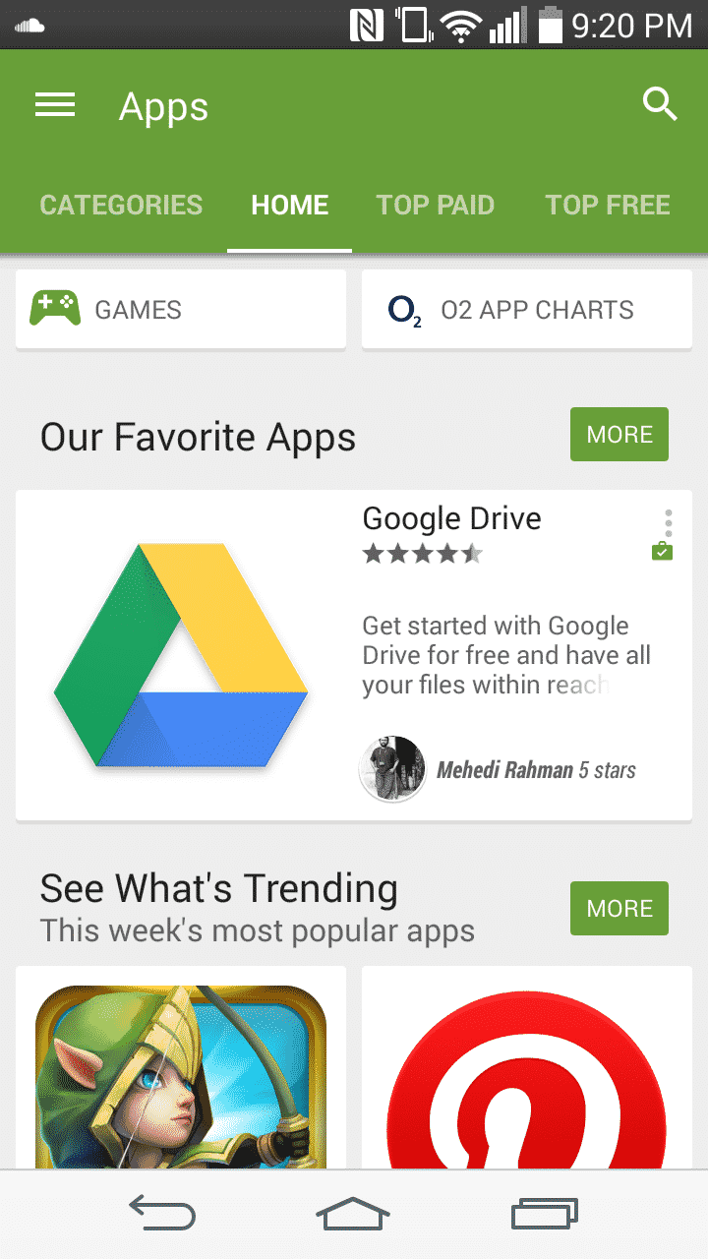Tap MORE beside Our Favorite Apps
Image resolution: width=708 pixels, height=1259 pixels.
tap(619, 435)
